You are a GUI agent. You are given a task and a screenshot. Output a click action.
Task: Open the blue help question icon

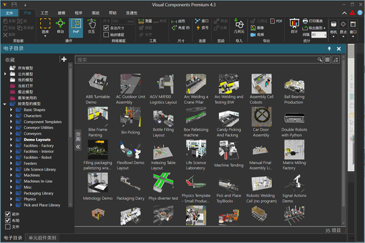point(360,13)
